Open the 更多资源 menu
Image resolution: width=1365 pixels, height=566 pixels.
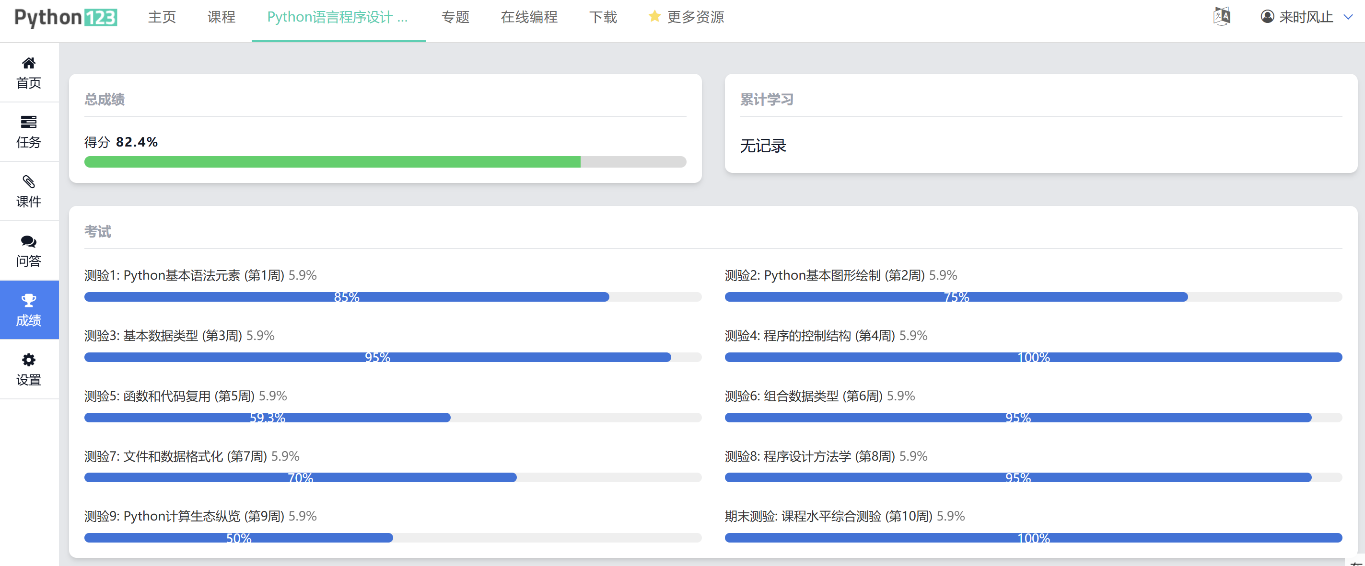pos(695,17)
